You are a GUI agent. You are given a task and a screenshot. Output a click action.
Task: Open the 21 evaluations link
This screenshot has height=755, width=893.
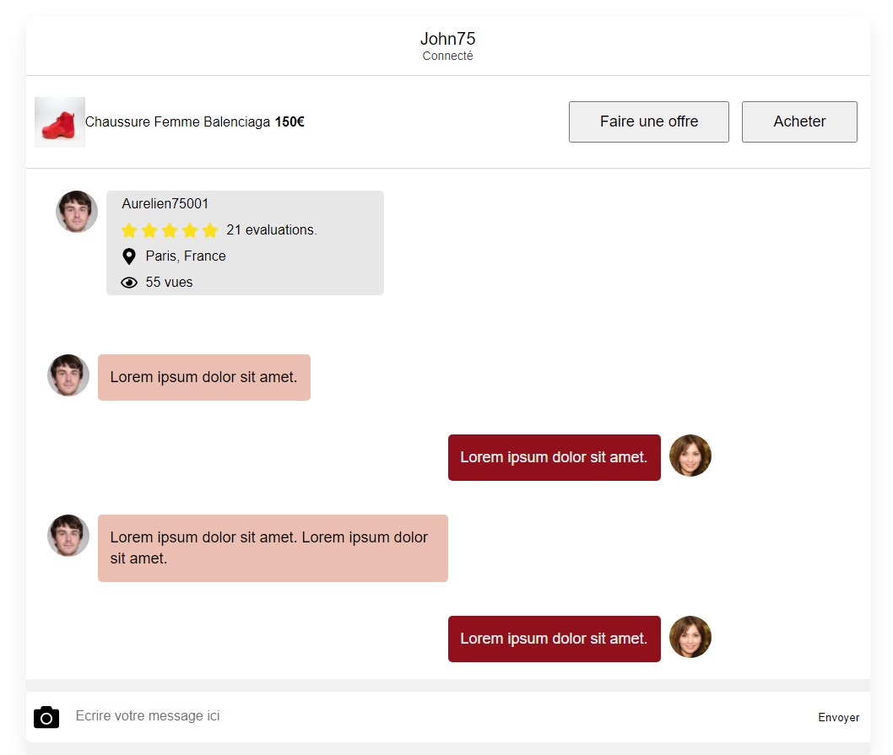271,229
